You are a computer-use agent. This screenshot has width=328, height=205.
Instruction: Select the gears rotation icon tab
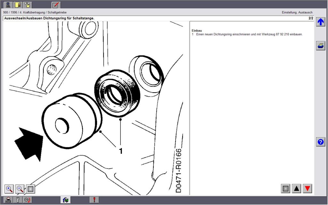point(28,200)
